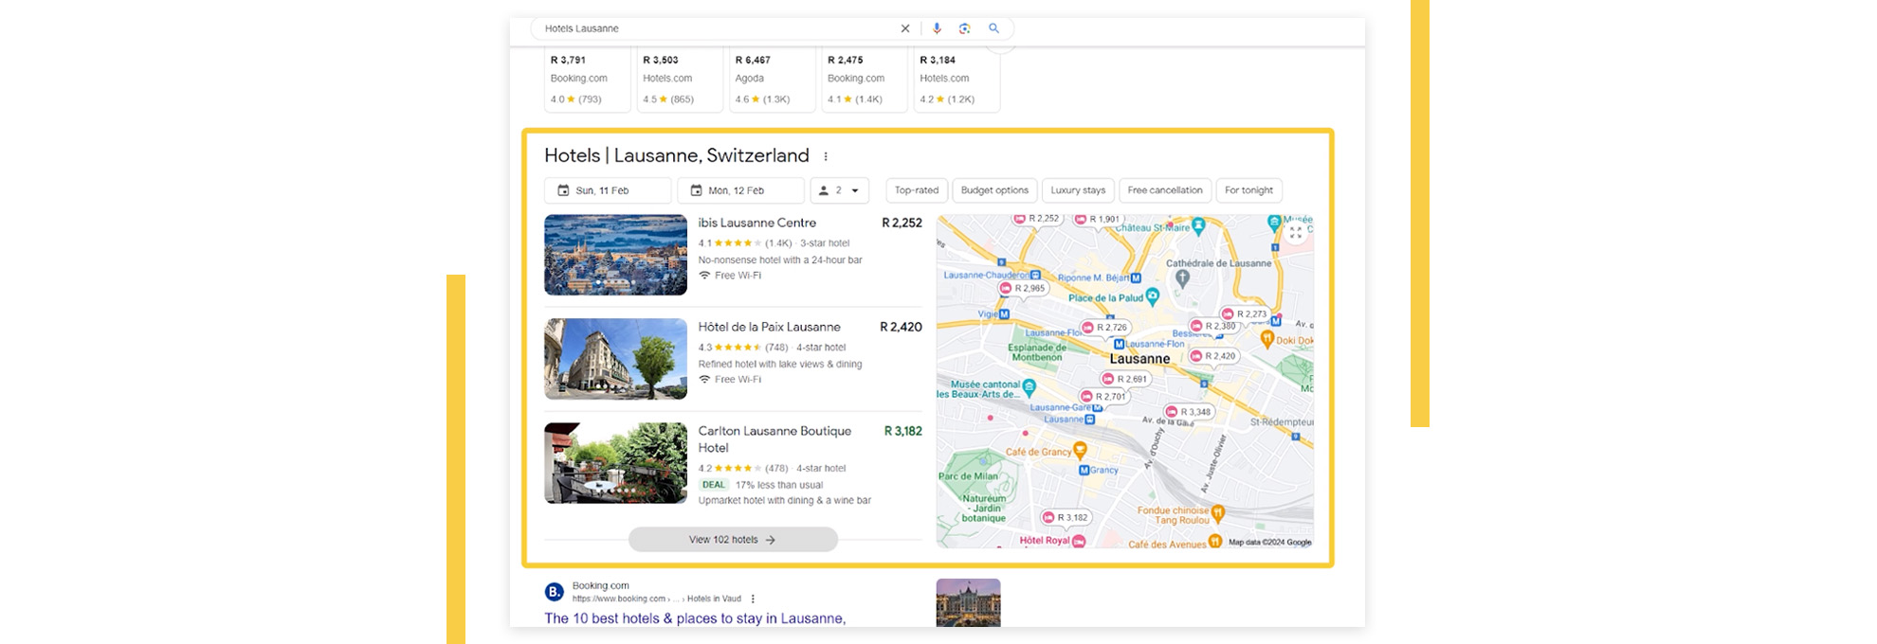This screenshot has width=1877, height=644.
Task: Click the Fondue chinoise Tang Roulou marker
Action: 1218,513
